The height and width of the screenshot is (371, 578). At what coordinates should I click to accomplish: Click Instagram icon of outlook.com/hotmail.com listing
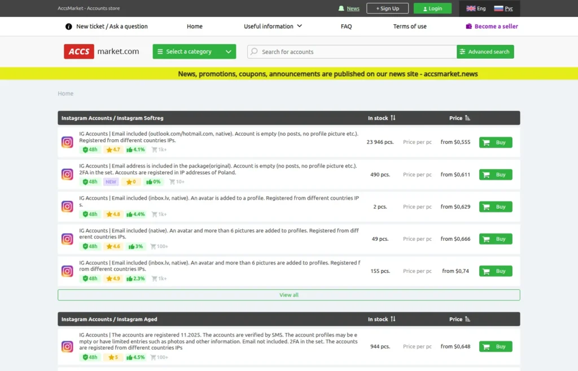click(x=67, y=142)
